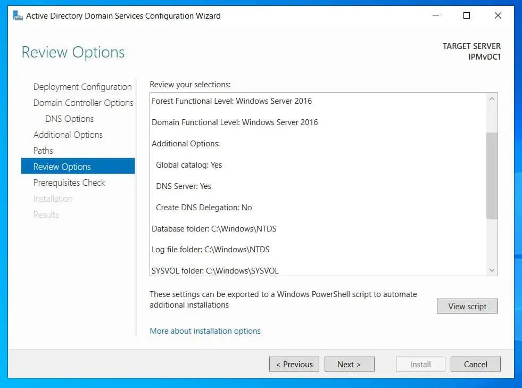Click Create DNS Delegation: No line
The image size is (522, 388).
tap(204, 208)
